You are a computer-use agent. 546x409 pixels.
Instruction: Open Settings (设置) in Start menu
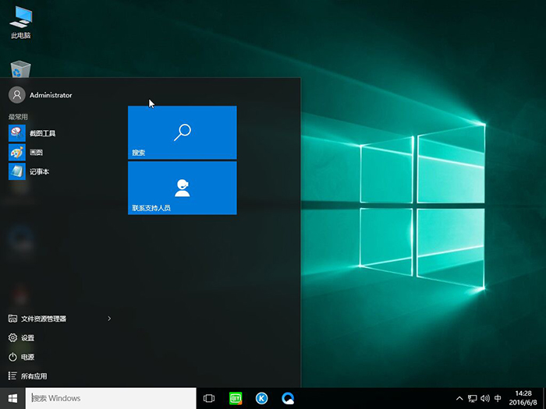click(27, 338)
